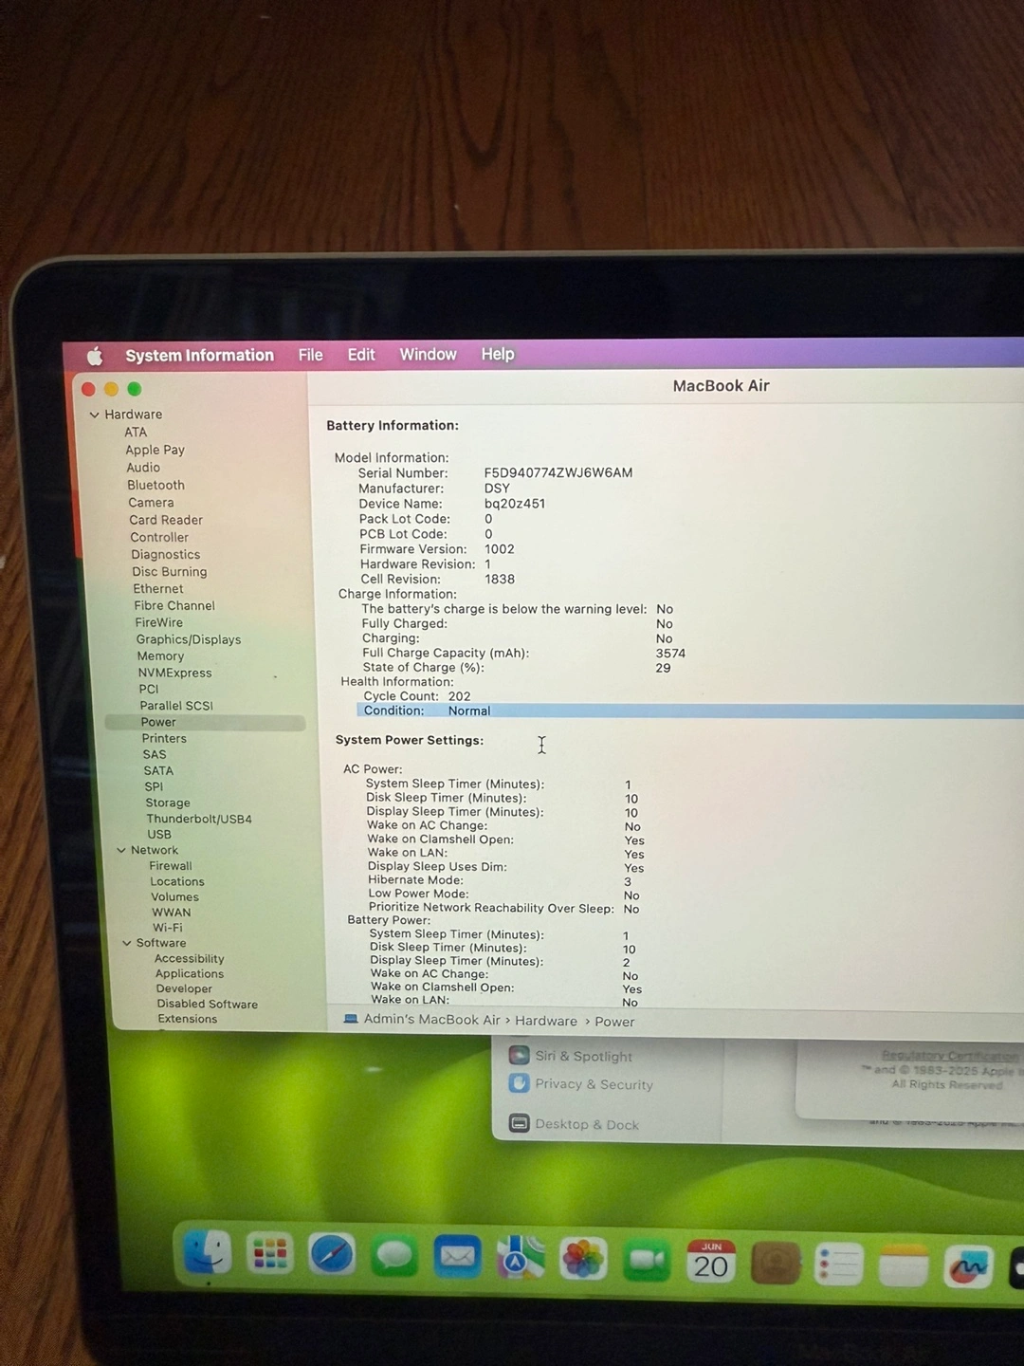
Task: Open Launchpad from the Dock
Action: [270, 1254]
